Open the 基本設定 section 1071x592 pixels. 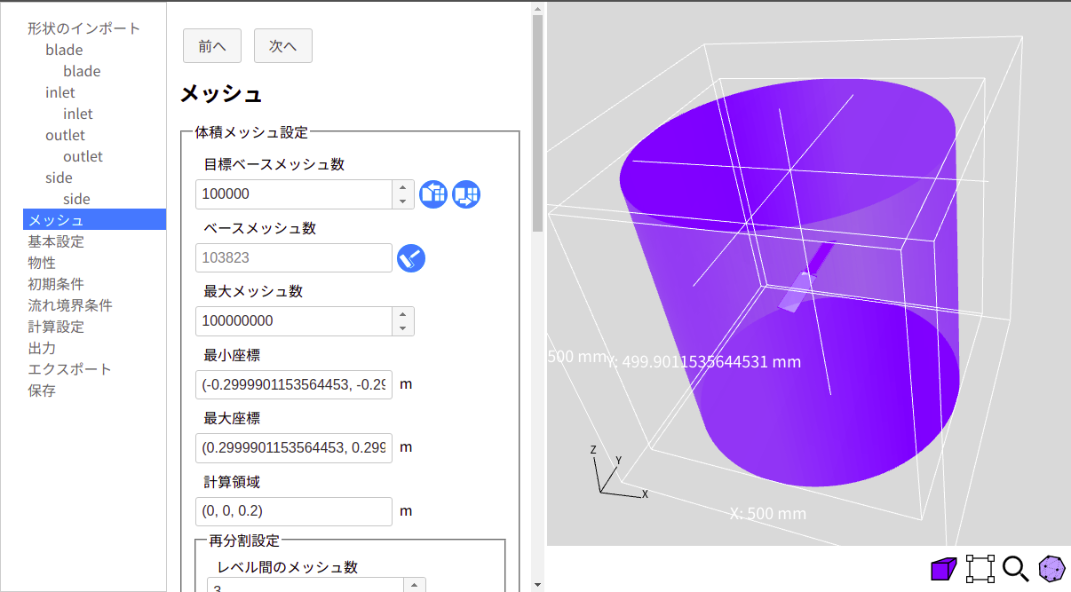56,241
